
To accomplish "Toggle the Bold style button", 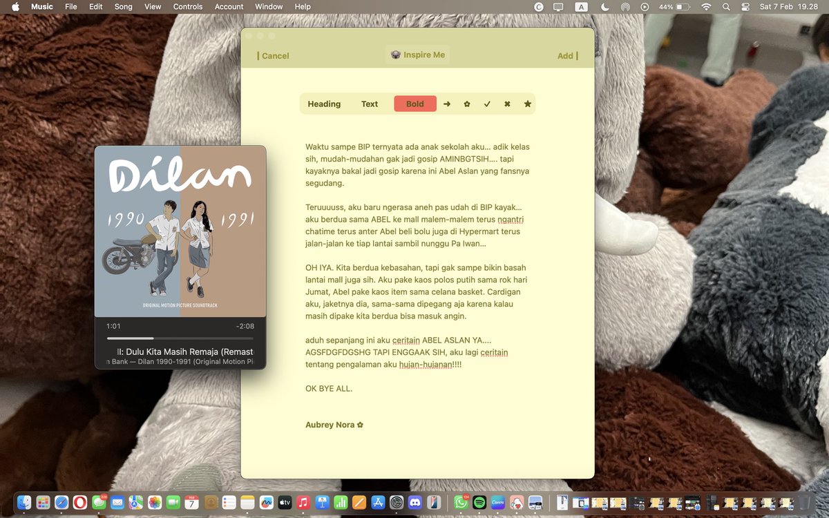I will pos(415,104).
